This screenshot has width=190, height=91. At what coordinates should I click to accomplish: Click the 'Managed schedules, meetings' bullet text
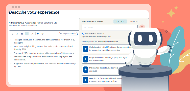pos(44,41)
